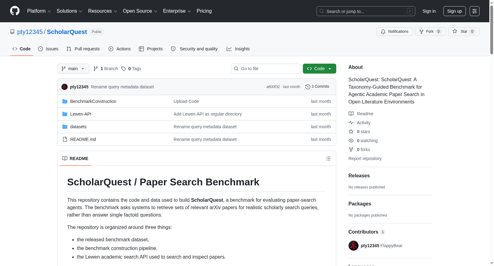
Task: Focus the Search or jump to field
Action: click(x=366, y=11)
